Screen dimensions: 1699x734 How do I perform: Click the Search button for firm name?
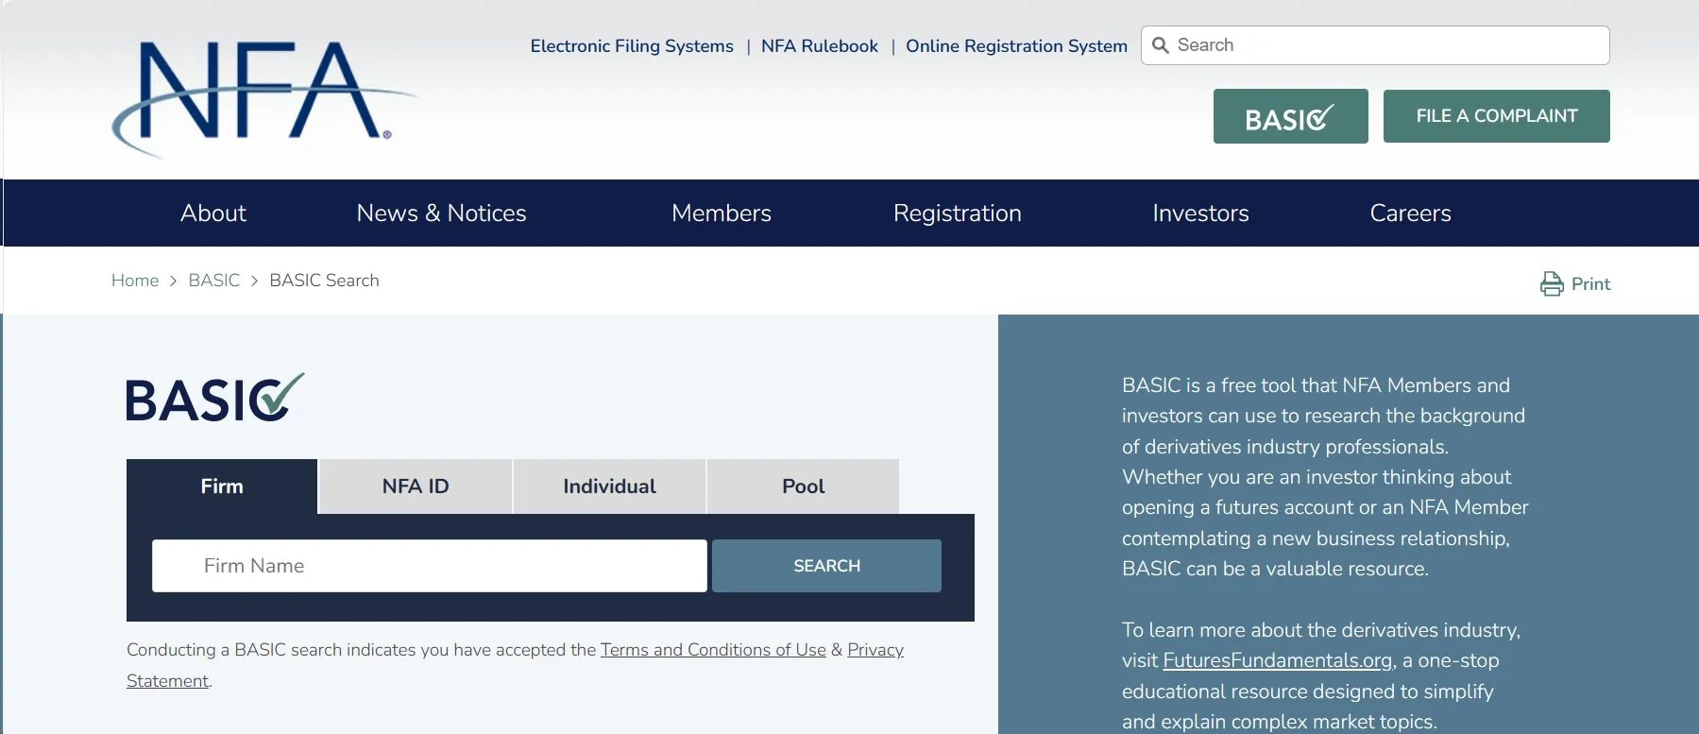coord(826,566)
